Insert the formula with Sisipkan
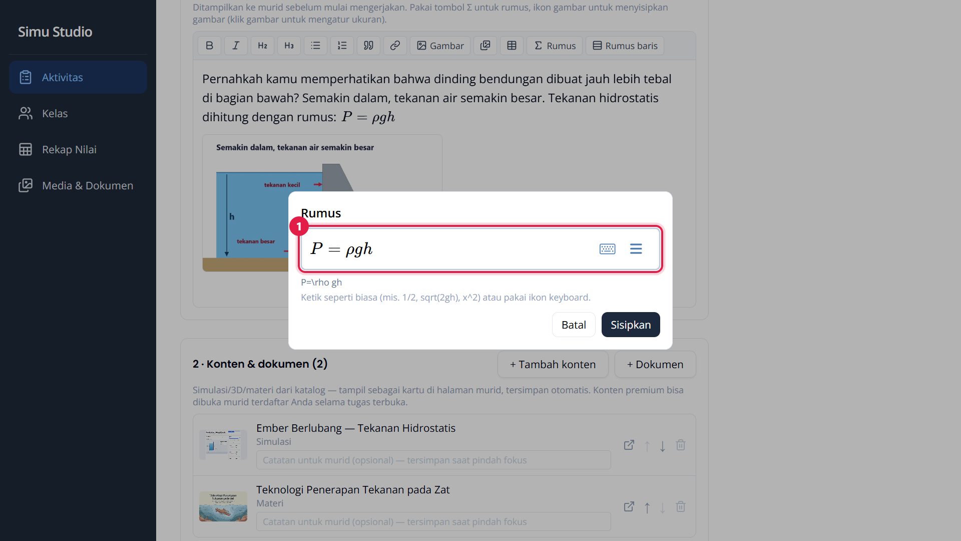 [631, 325]
